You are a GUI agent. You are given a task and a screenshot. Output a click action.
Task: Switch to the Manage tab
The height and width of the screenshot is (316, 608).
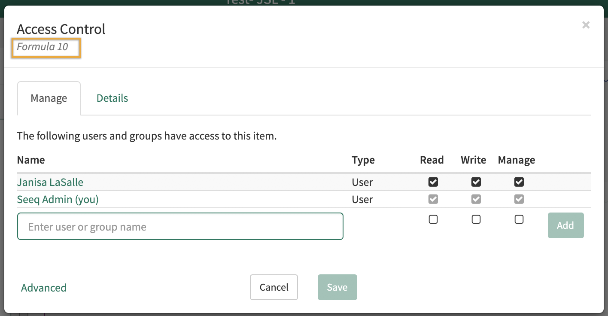pyautogui.click(x=49, y=98)
